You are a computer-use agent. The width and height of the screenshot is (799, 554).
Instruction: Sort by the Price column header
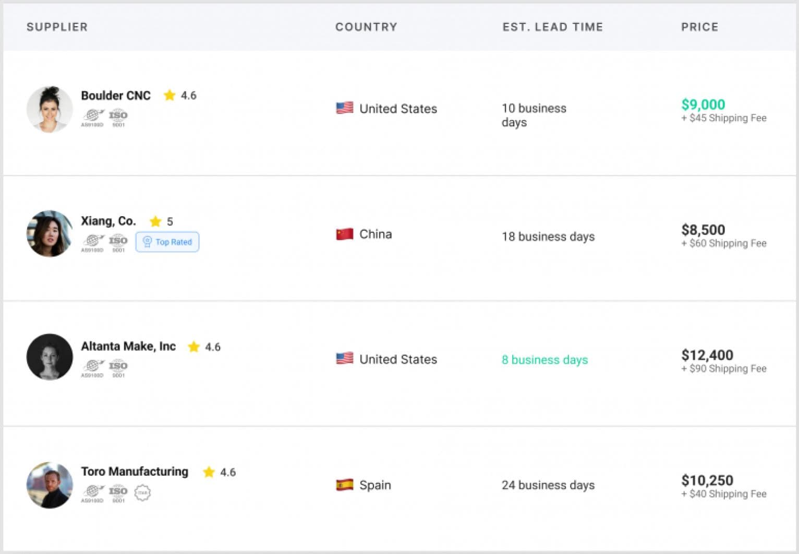coord(699,27)
